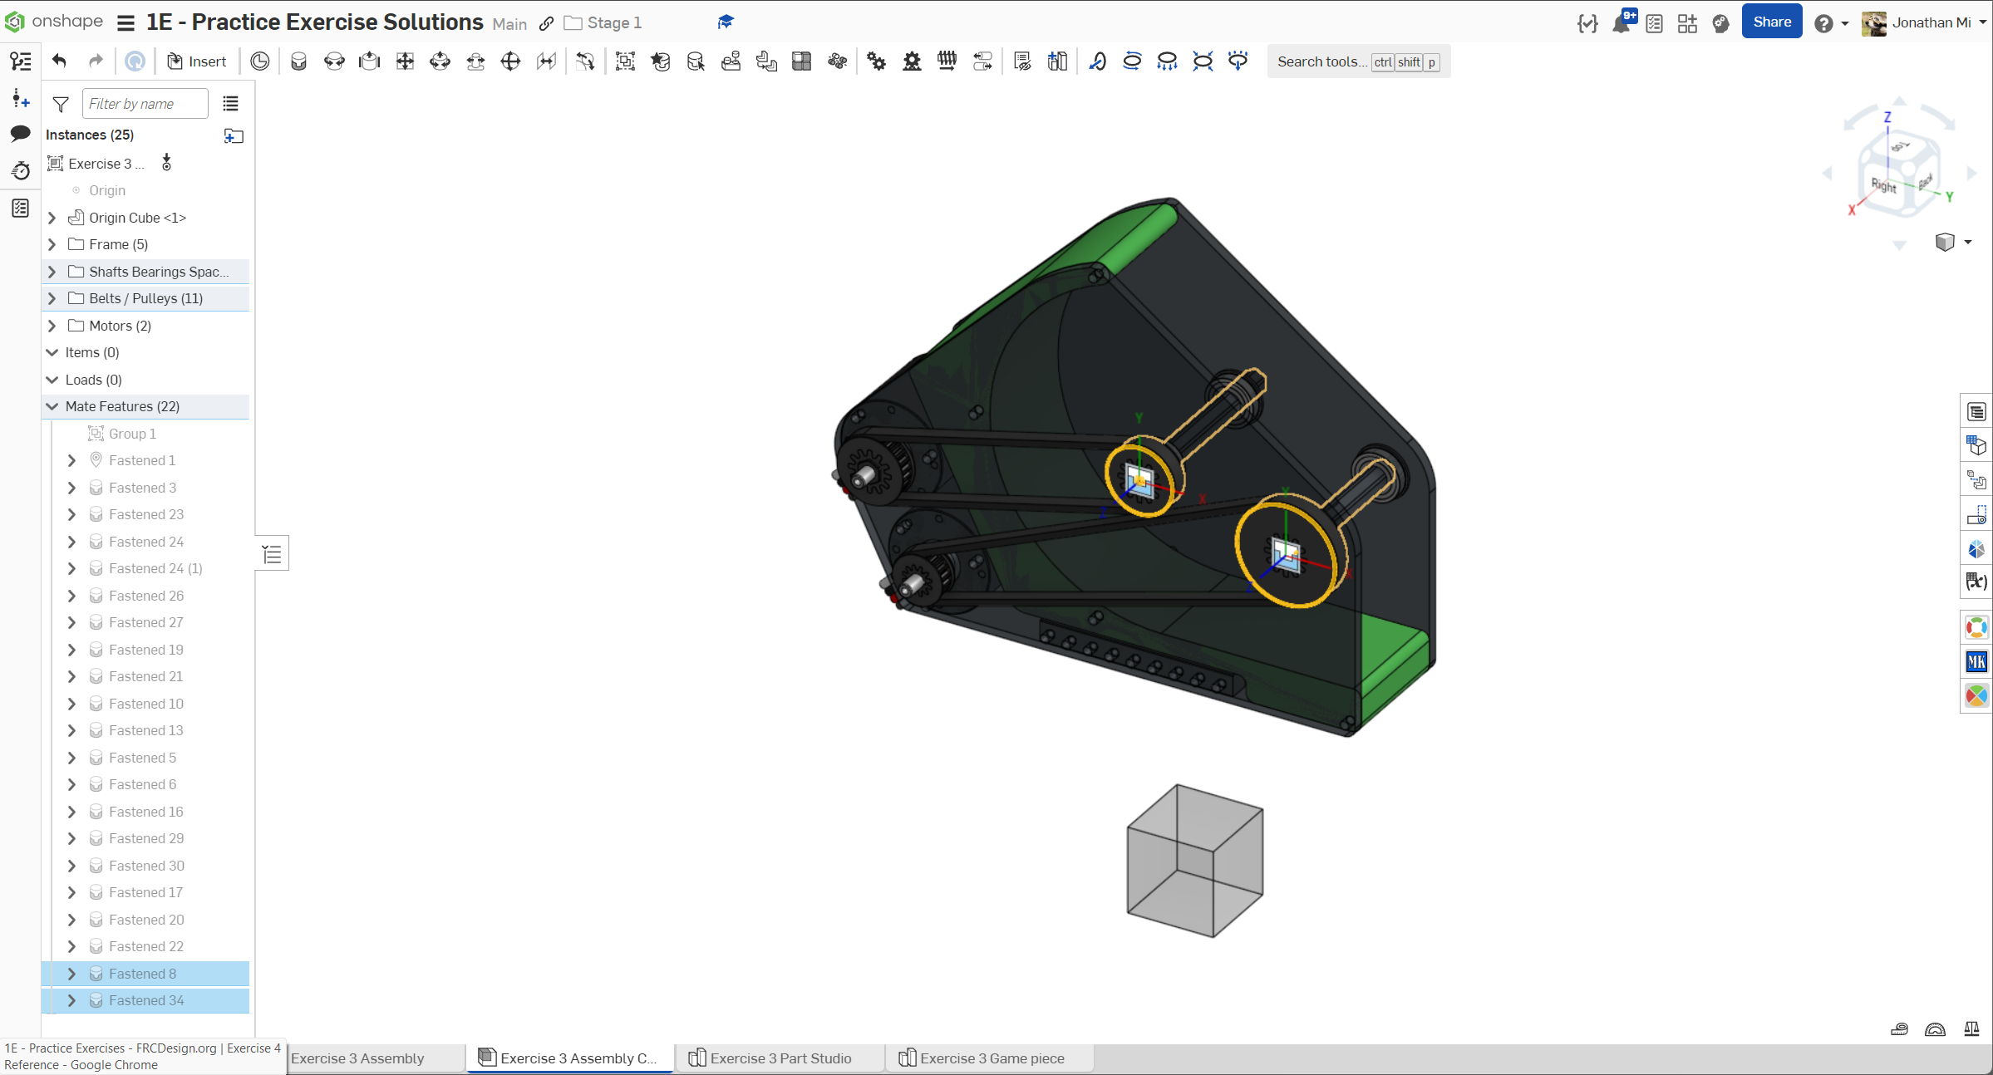The width and height of the screenshot is (1993, 1075).
Task: Open the Exercise 3 Game piece tab
Action: [991, 1058]
